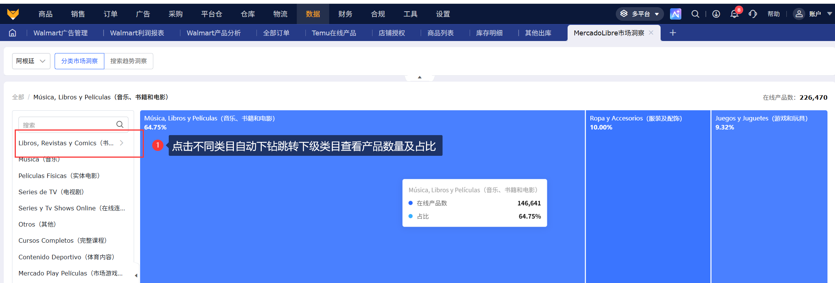
Task: Select Series y Tv Shows Online category
Action: [72, 208]
